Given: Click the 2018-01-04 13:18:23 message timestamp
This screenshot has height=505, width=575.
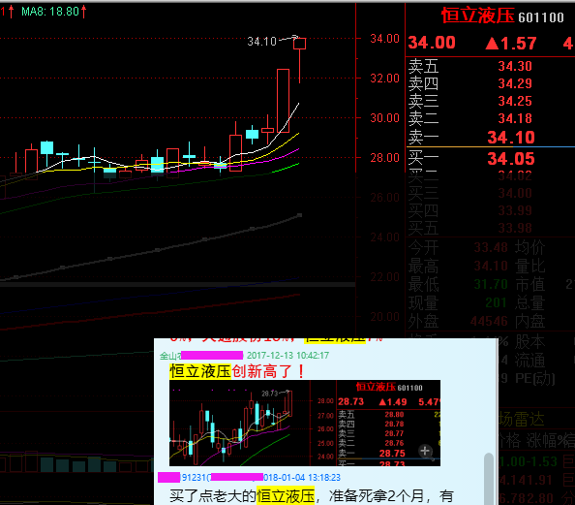Looking at the screenshot, I should [302, 477].
